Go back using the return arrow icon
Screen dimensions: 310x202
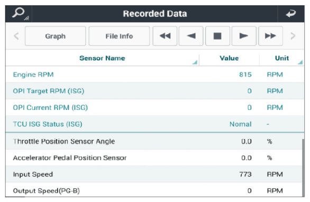[x=291, y=14]
